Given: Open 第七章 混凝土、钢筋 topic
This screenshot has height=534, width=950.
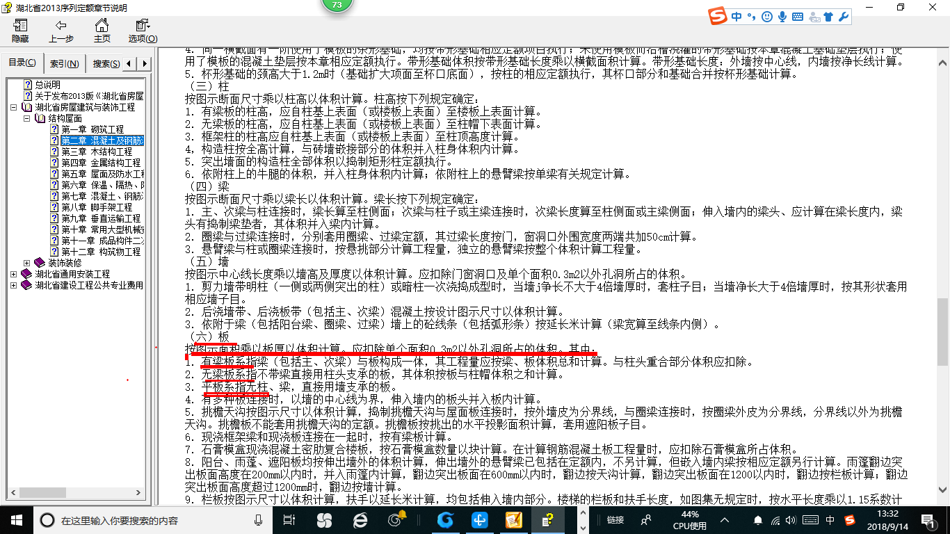Looking at the screenshot, I should (x=102, y=196).
